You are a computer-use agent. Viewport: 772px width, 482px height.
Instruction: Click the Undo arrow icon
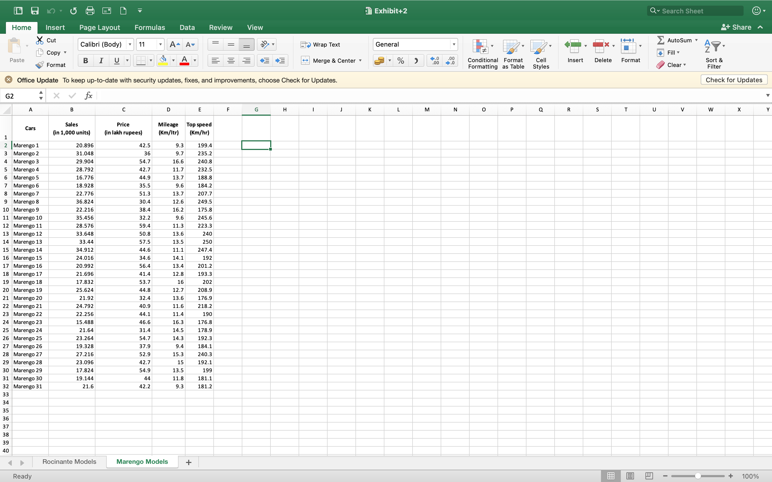pyautogui.click(x=51, y=11)
